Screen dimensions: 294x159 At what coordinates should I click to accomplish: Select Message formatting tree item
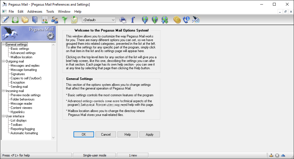click(x=24, y=70)
